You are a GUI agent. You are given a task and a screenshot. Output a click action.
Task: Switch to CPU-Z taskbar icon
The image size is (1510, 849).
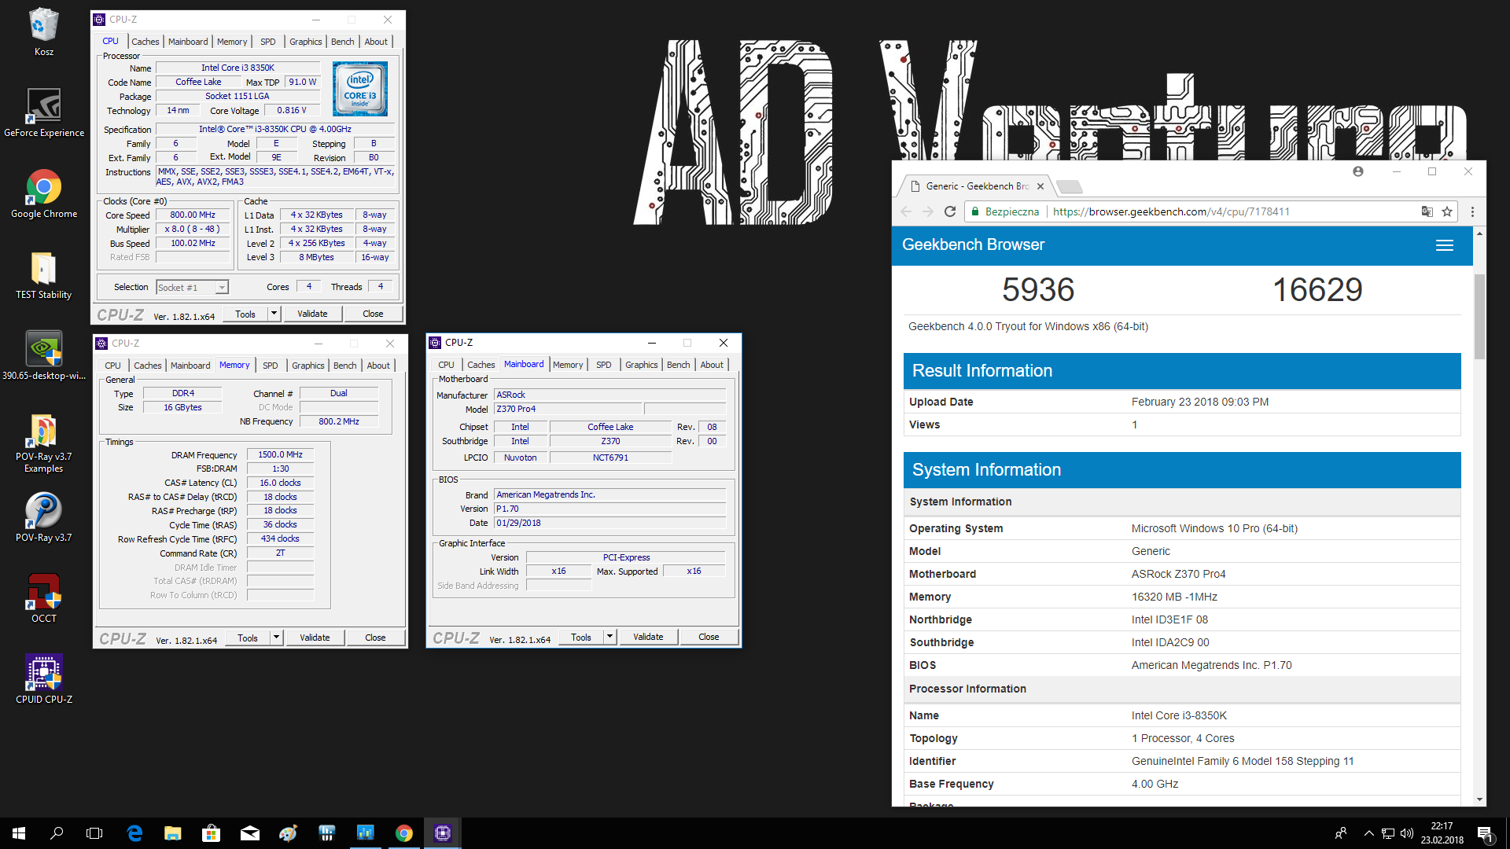click(443, 833)
